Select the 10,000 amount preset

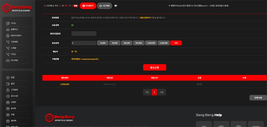tap(103, 43)
